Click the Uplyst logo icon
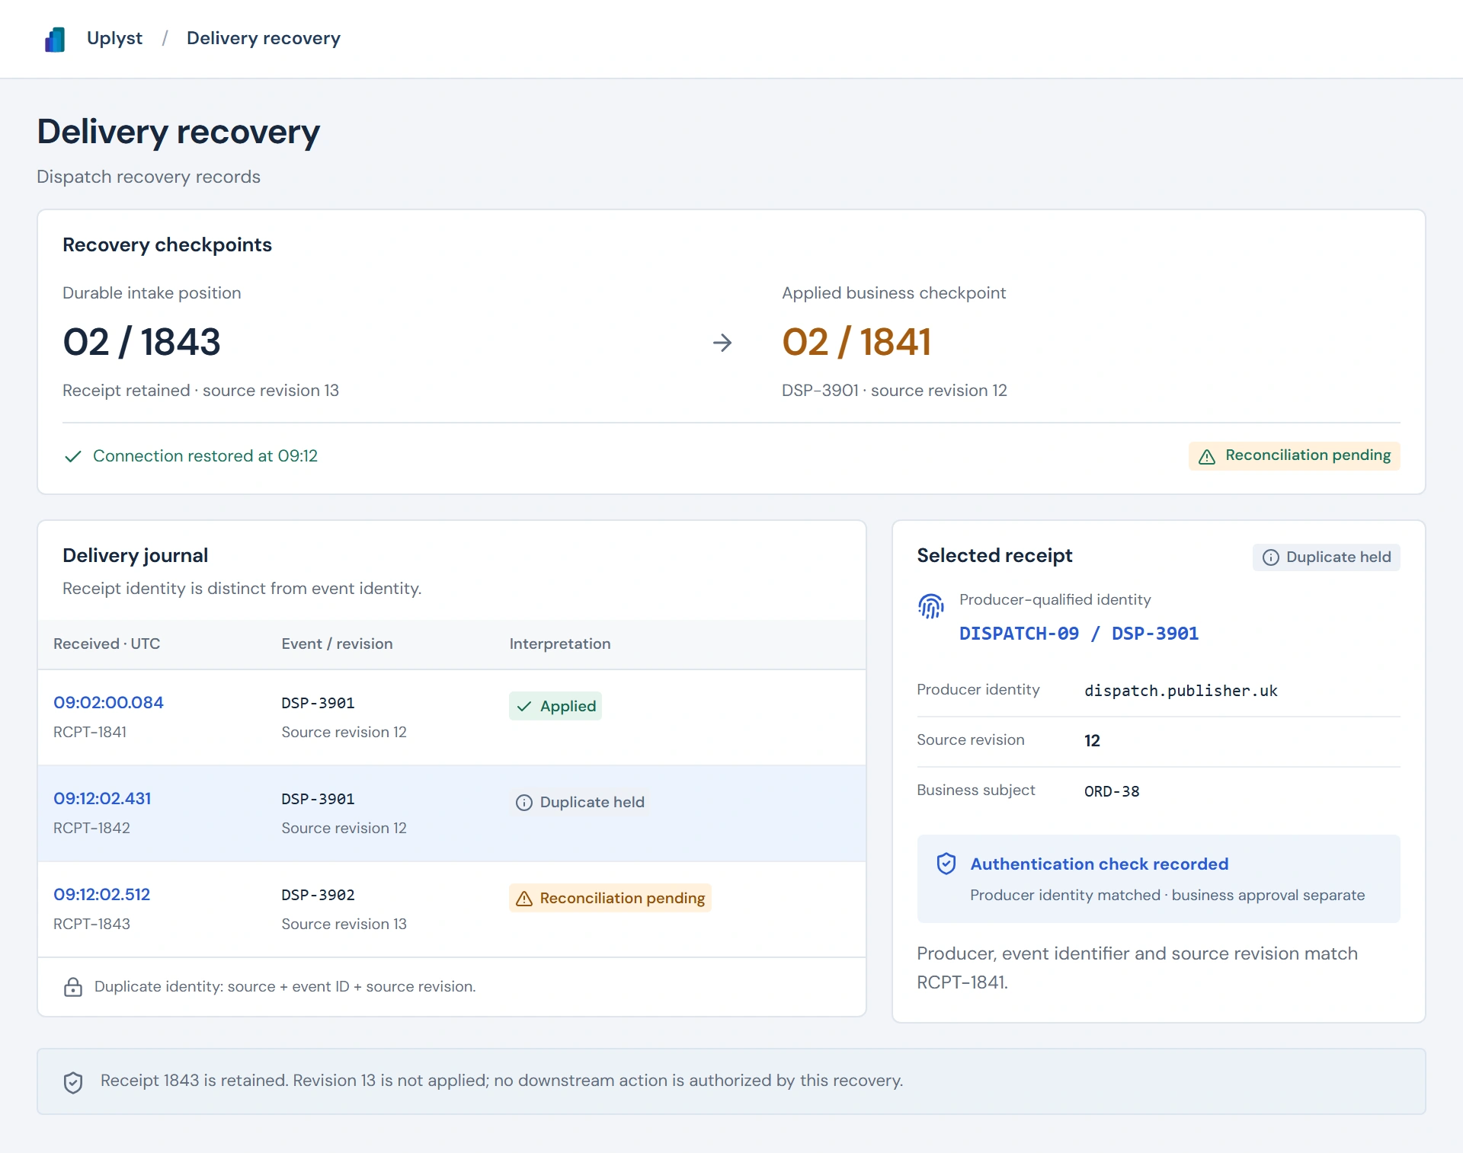The height and width of the screenshot is (1153, 1463). pyautogui.click(x=55, y=39)
